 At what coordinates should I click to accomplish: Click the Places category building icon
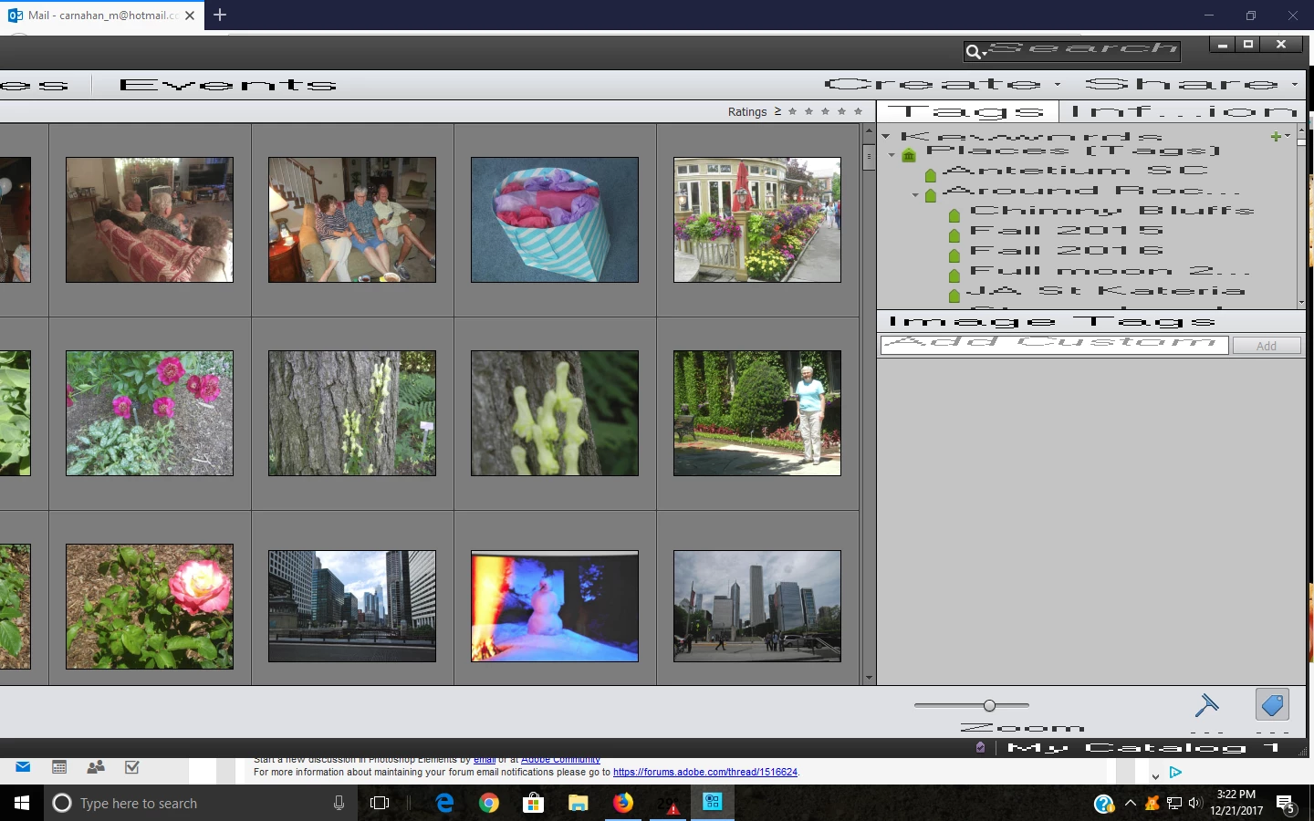tap(908, 155)
